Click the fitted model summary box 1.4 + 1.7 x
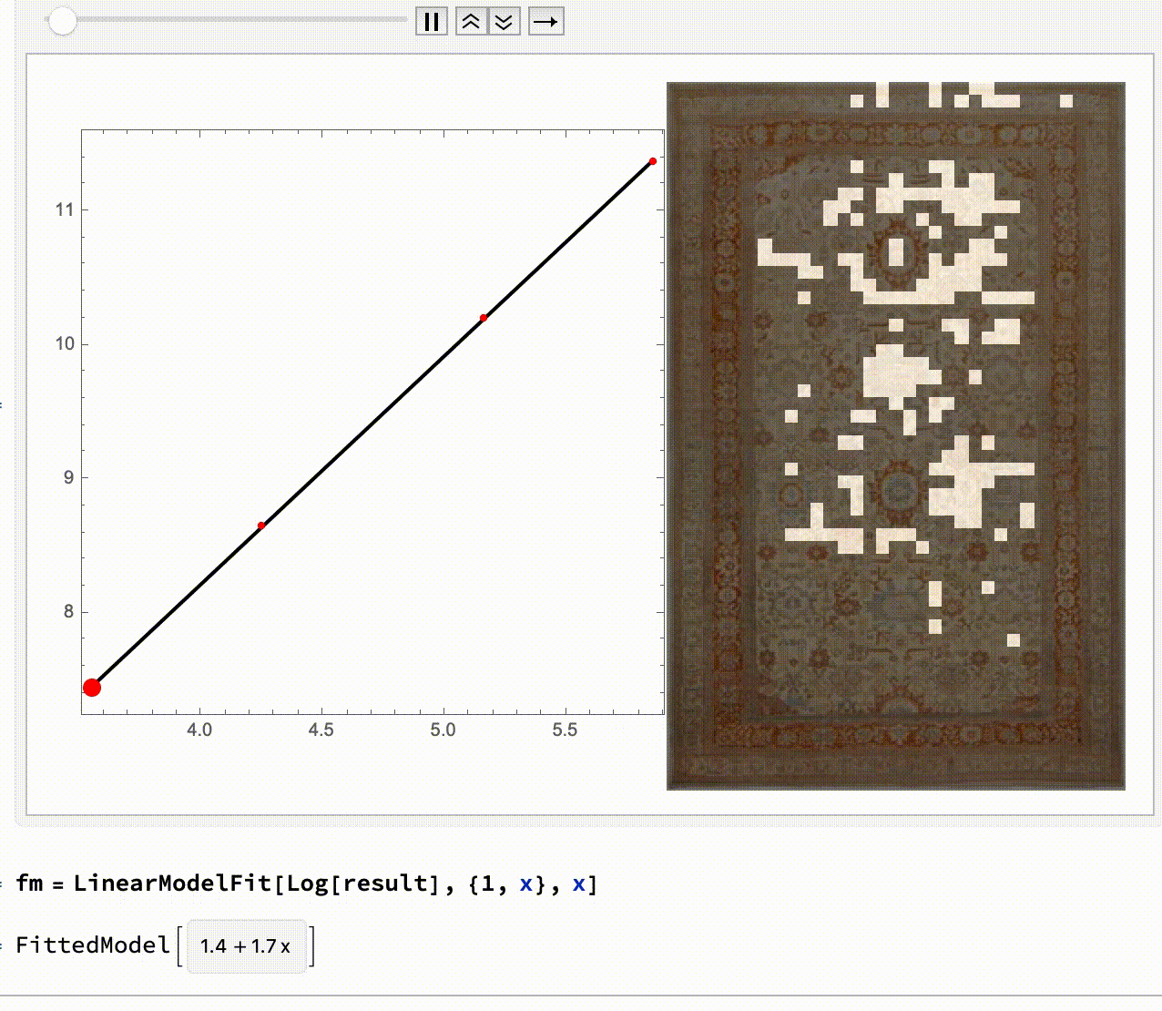Viewport: 1162px width, 1011px height. pyautogui.click(x=246, y=946)
